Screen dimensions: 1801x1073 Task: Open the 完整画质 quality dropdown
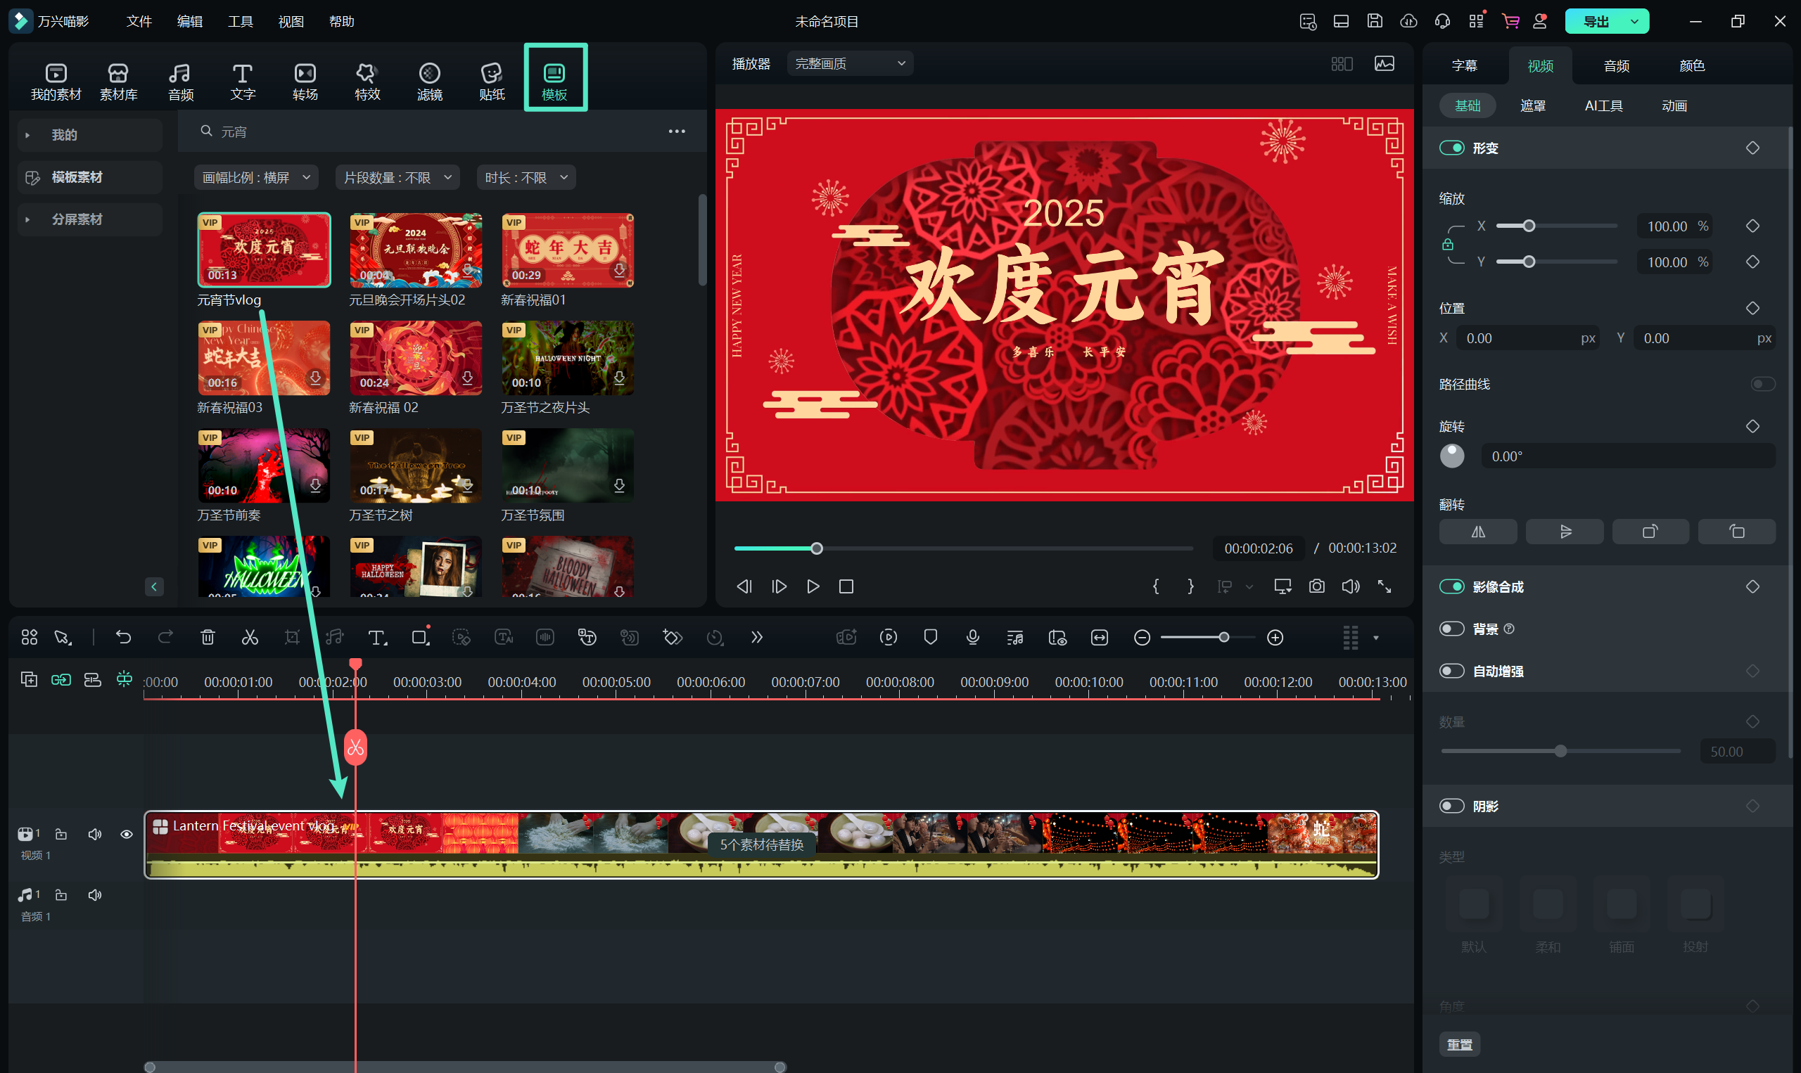tap(850, 63)
